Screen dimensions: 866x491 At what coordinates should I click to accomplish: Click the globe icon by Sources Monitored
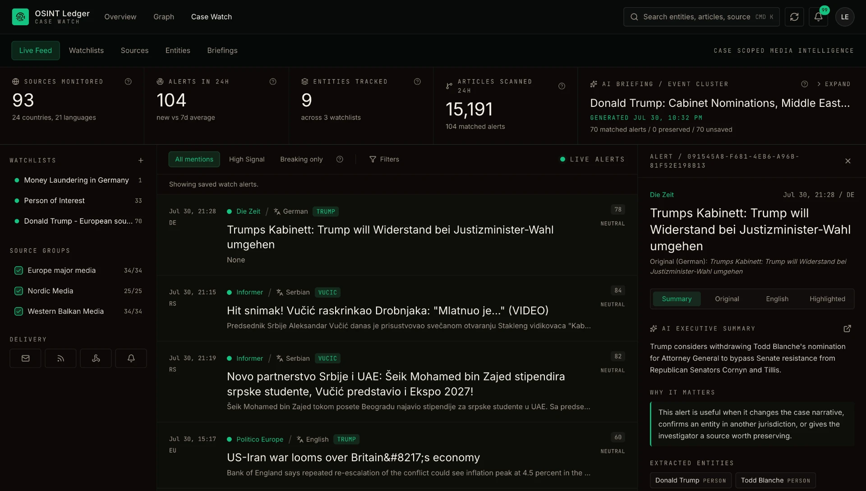16,82
